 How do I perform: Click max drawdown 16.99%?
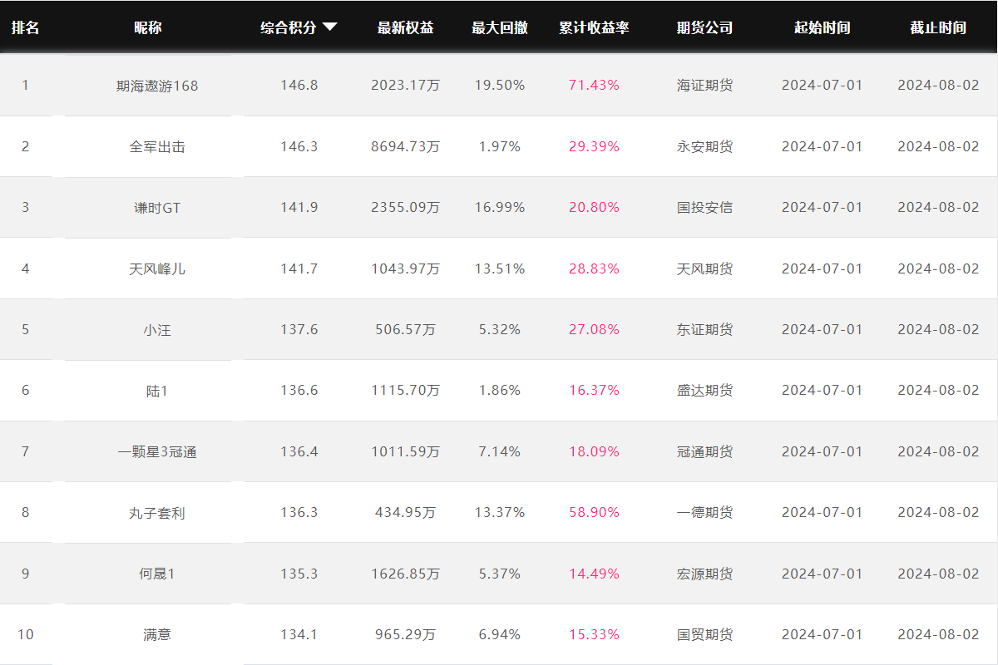(500, 207)
